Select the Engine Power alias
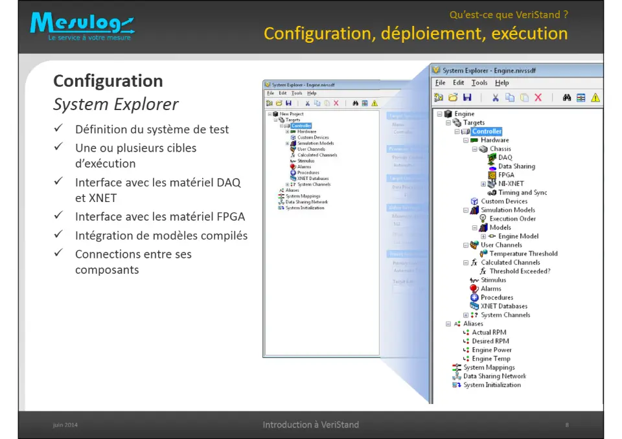622x439 pixels. click(x=492, y=350)
